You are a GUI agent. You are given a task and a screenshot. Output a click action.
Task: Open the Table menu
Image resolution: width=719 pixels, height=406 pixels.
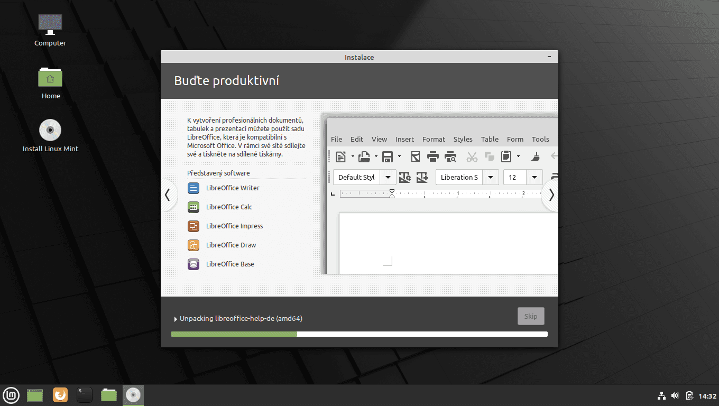(489, 139)
